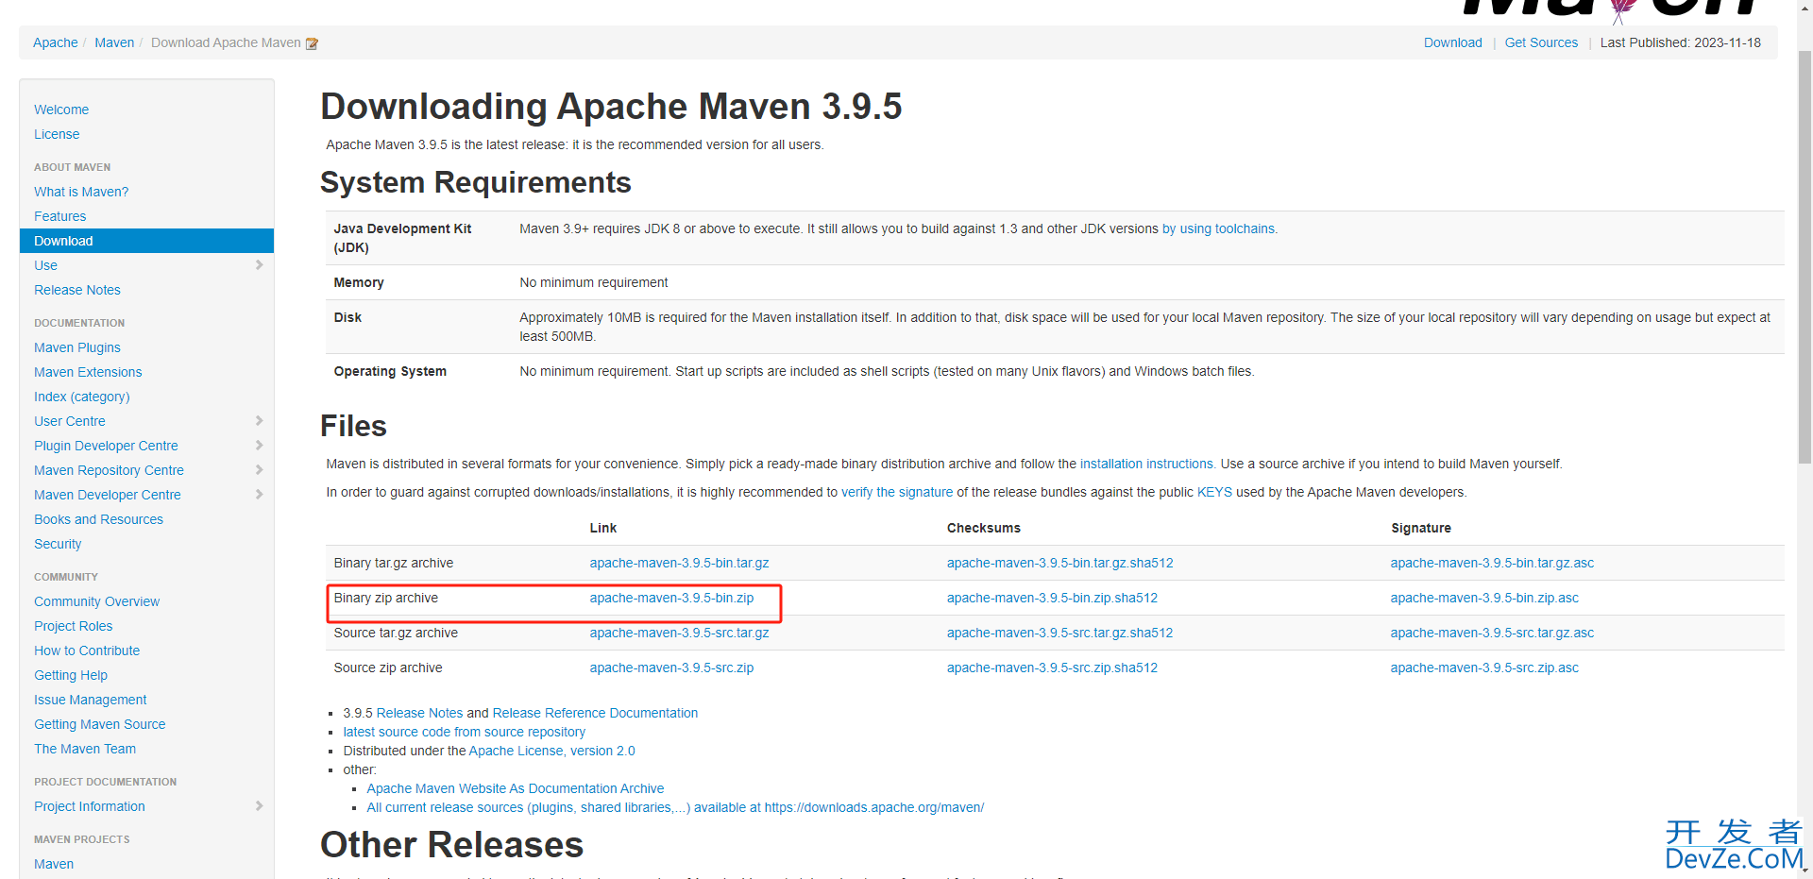Open Project Roles sidebar link
Viewport: 1813px width, 879px height.
(73, 626)
